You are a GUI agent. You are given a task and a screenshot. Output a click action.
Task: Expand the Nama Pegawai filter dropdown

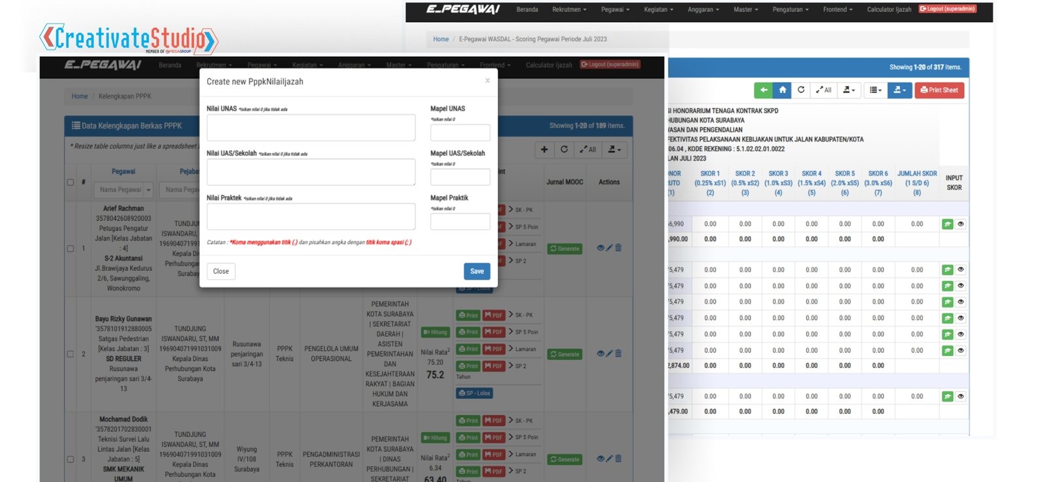(148, 190)
